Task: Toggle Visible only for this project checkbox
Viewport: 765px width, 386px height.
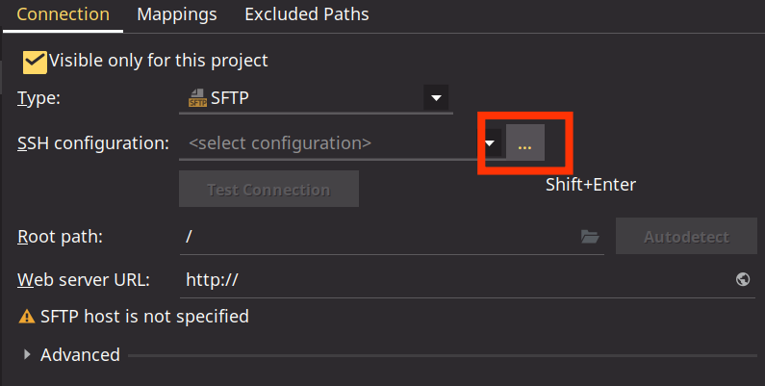Action: (35, 62)
